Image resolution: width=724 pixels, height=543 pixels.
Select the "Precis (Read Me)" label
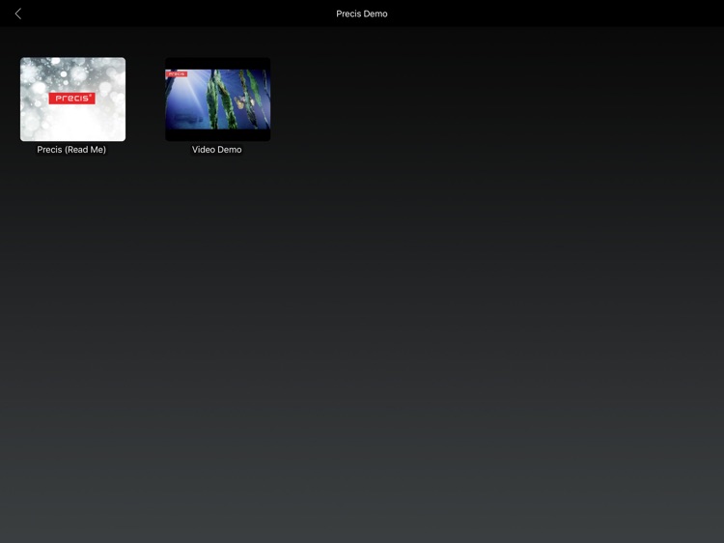[x=71, y=149]
